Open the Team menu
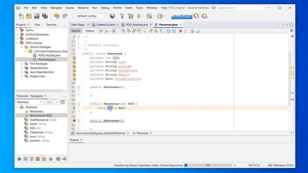Screen dimensions: 308x173 pyautogui.click(x=128, y=8)
